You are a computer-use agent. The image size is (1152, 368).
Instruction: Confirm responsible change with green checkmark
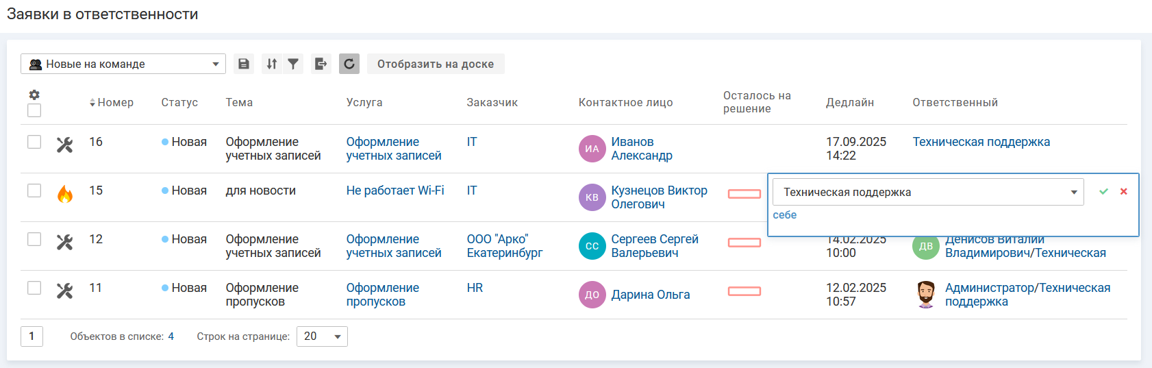1103,192
